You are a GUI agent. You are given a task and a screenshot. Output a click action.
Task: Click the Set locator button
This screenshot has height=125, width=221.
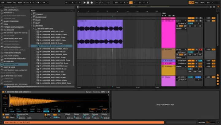click(x=164, y=14)
